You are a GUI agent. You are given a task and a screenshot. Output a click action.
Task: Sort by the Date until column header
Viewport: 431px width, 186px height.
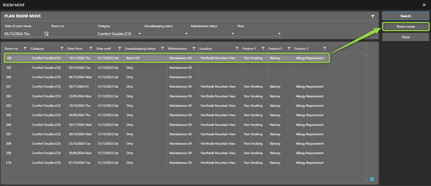click(104, 48)
